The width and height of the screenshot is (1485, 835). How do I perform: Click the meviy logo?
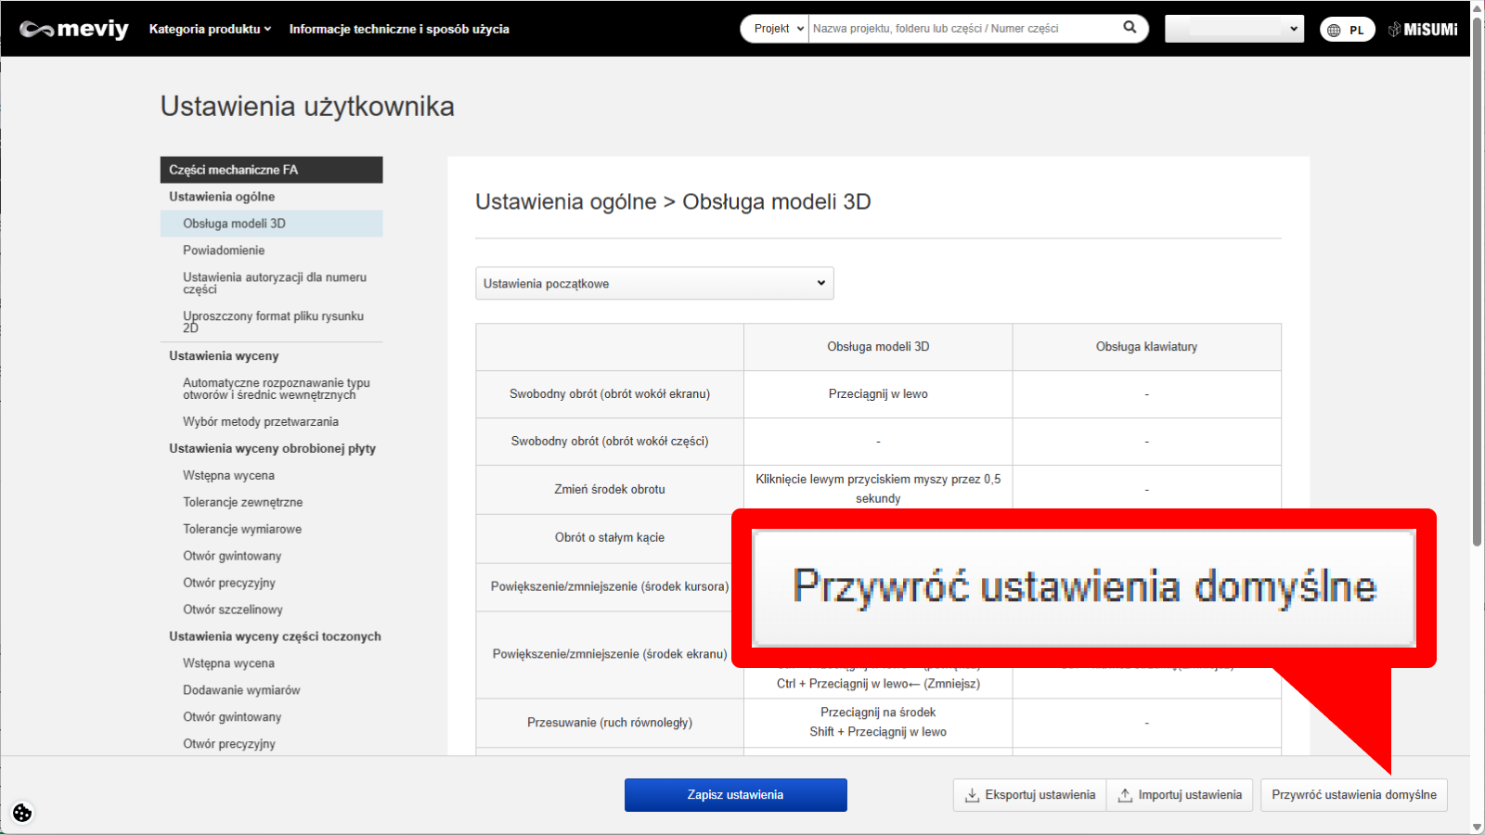(74, 30)
